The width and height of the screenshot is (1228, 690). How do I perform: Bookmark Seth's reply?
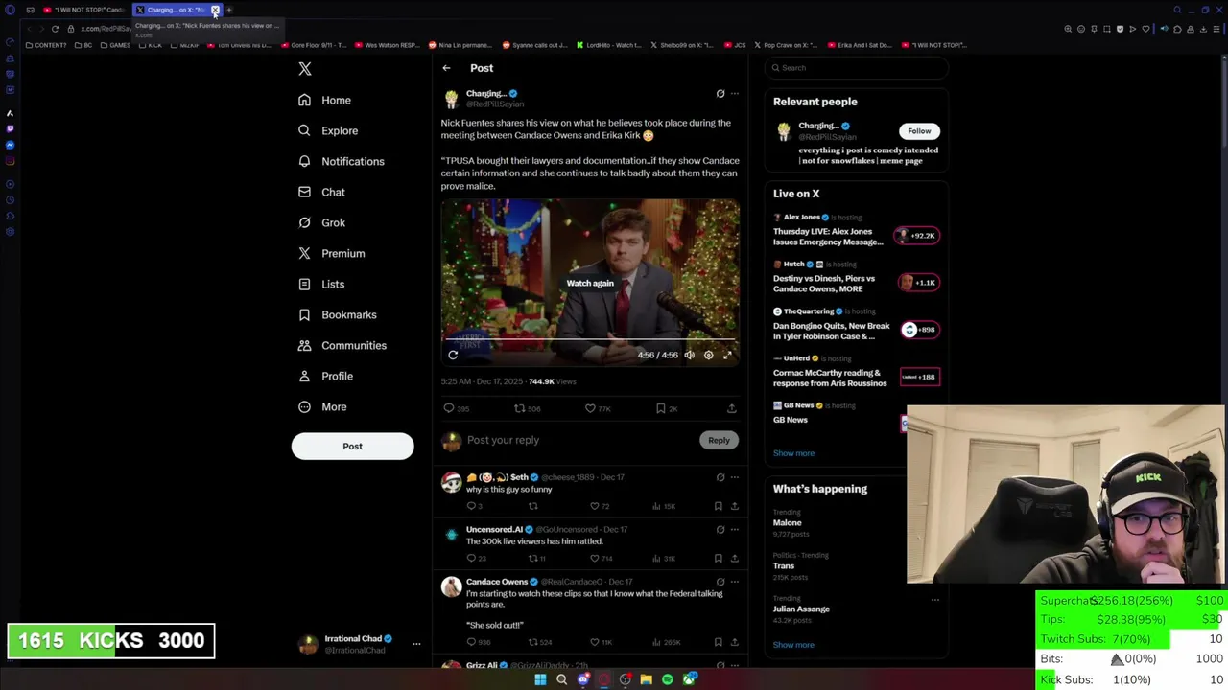[718, 506]
